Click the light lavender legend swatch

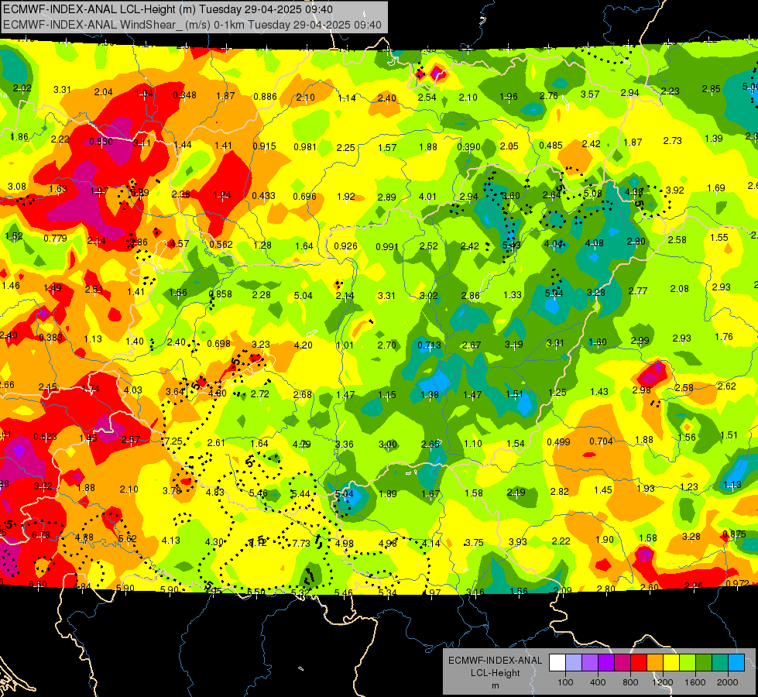pos(574,663)
